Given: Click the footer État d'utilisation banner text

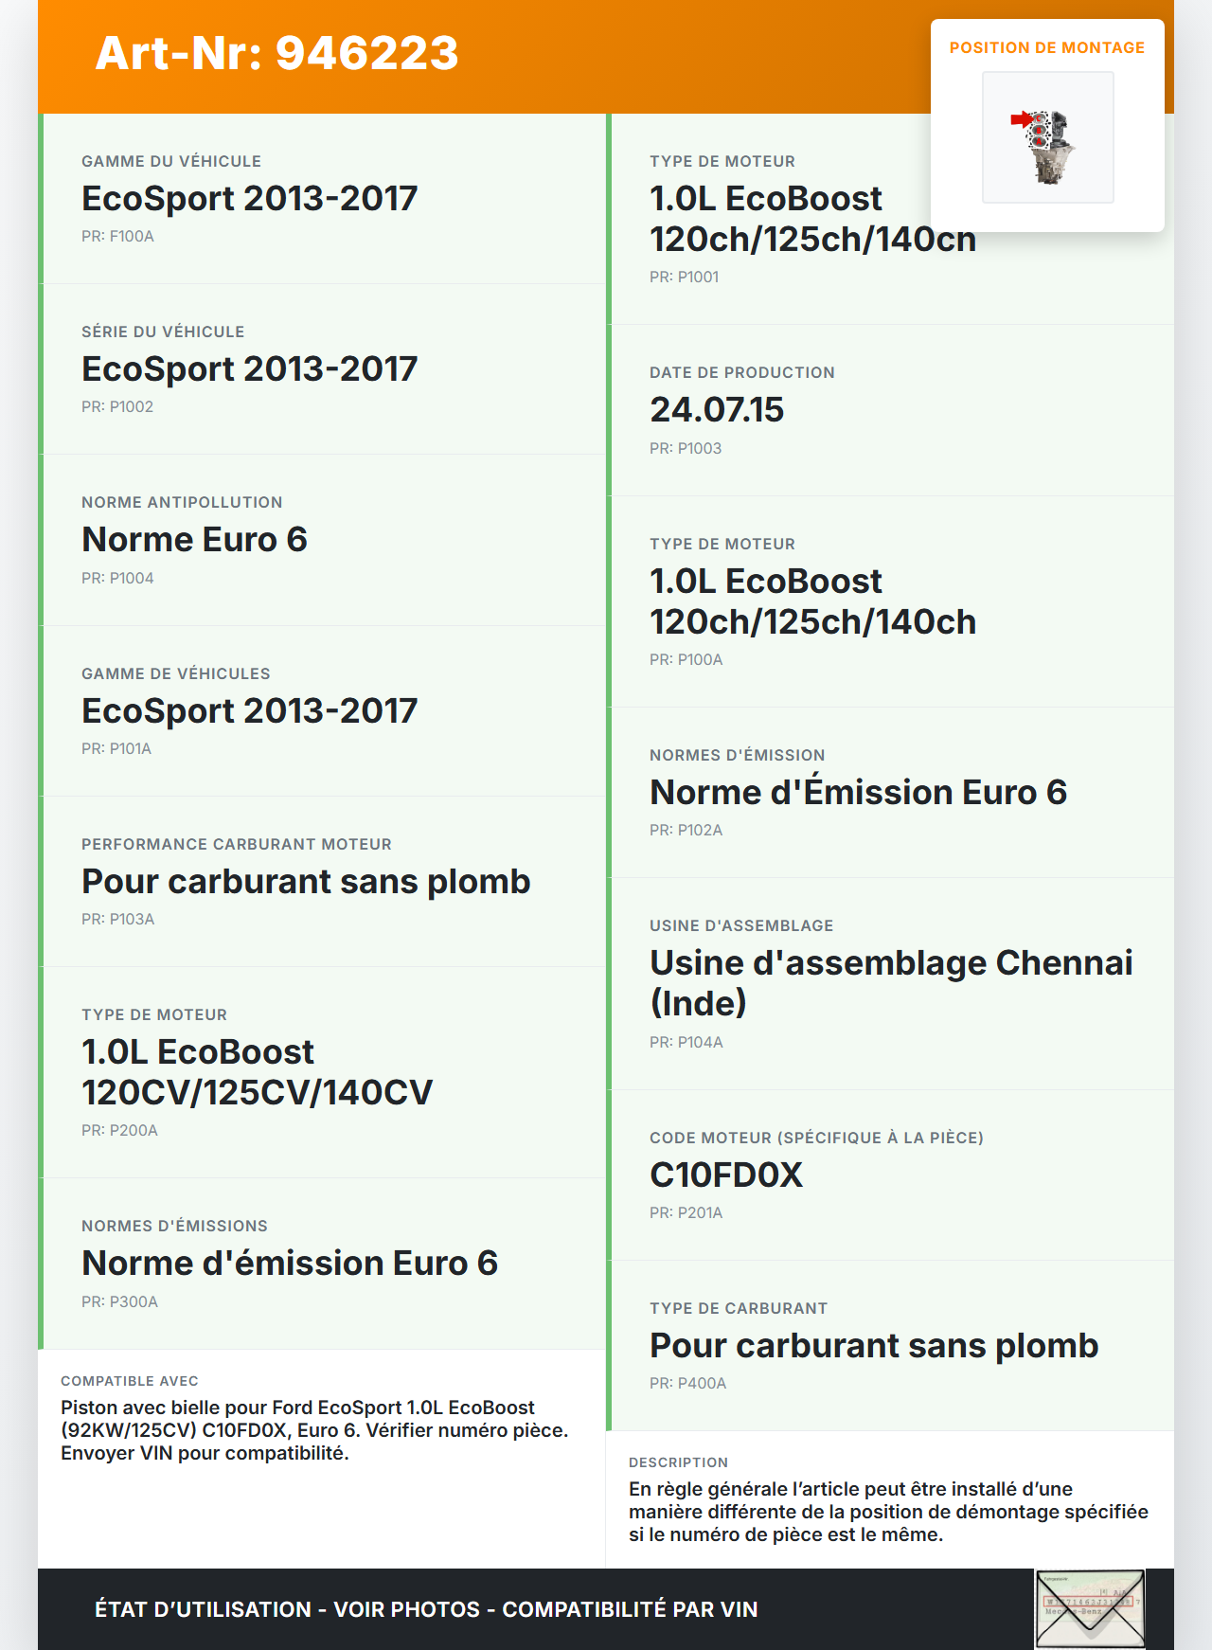Looking at the screenshot, I should pyautogui.click(x=426, y=1609).
